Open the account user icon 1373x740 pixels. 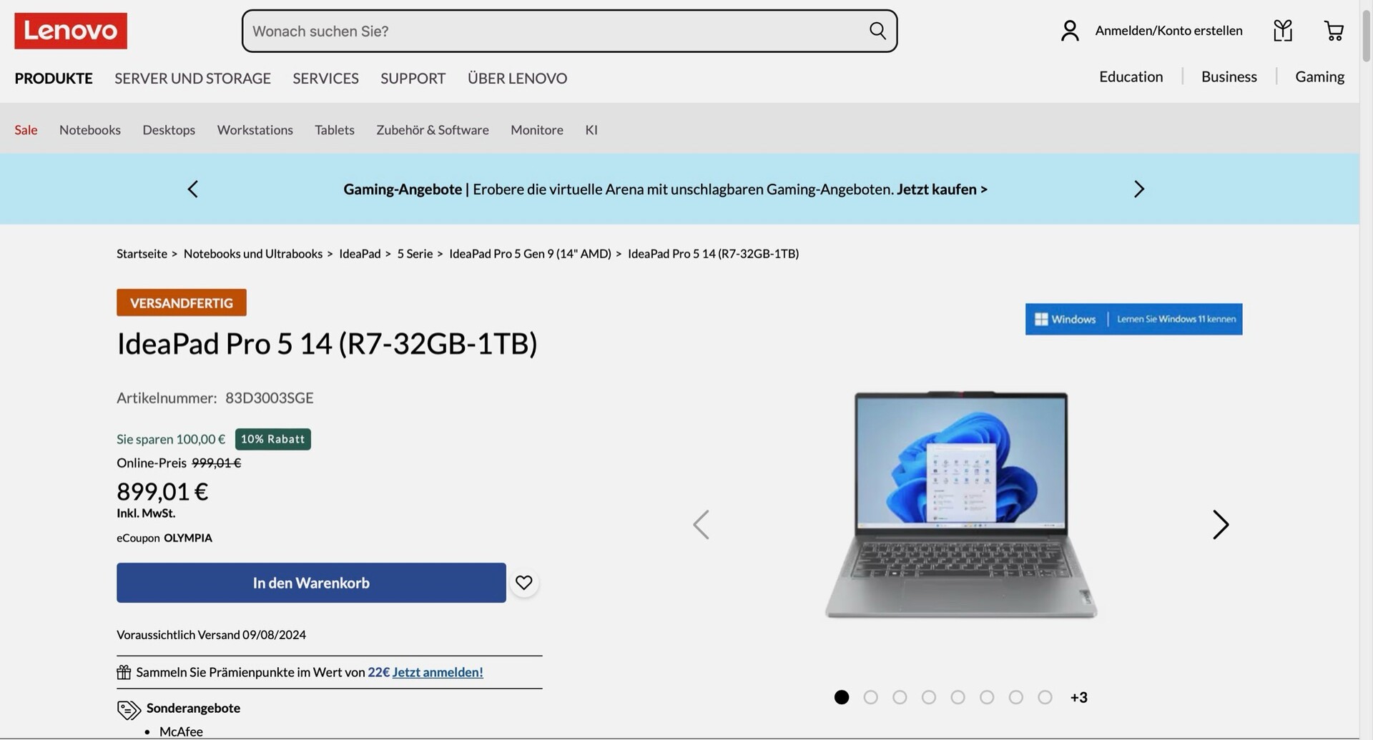pyautogui.click(x=1070, y=31)
